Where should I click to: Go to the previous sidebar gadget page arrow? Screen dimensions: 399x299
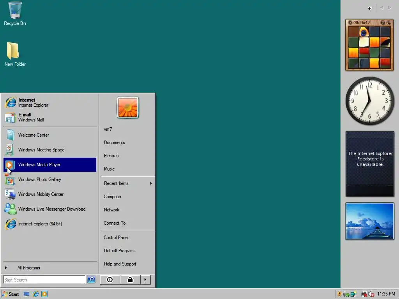coord(382,8)
